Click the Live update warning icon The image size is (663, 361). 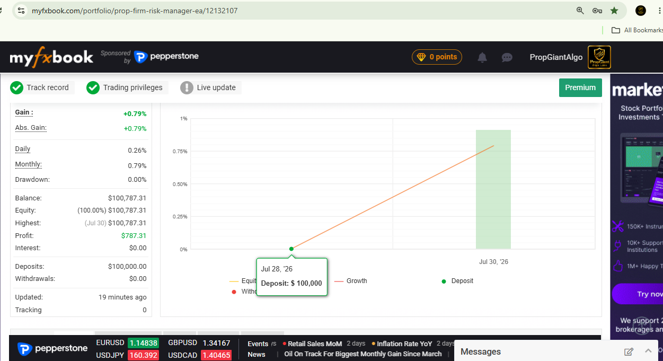tap(187, 87)
